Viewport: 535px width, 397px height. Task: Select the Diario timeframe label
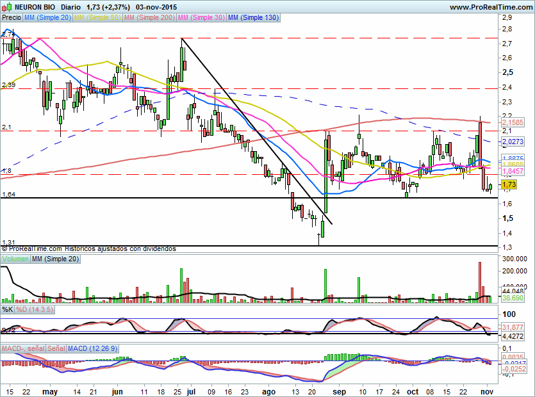coord(71,7)
